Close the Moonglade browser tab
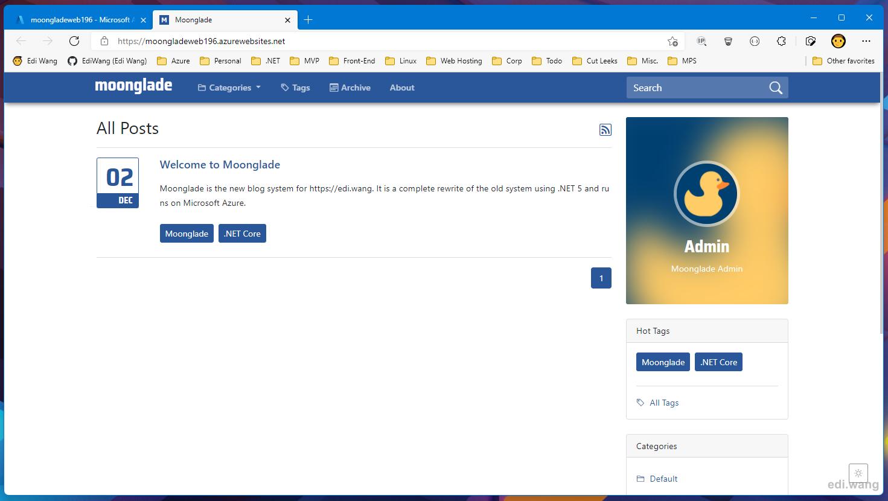 [x=287, y=20]
